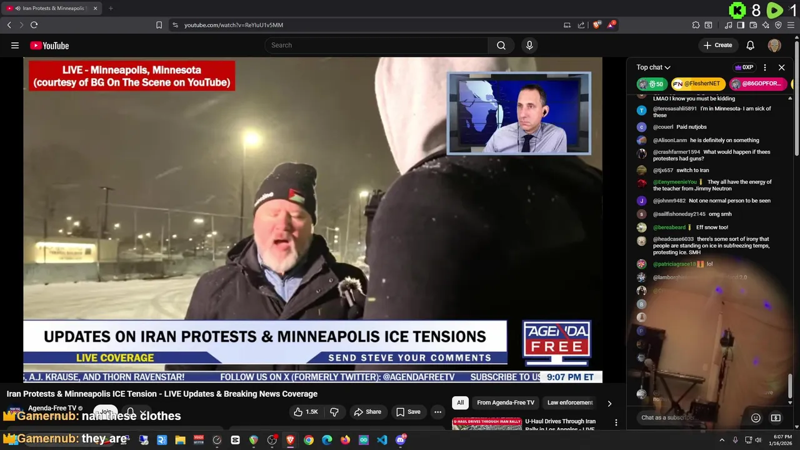Click the Create button
The height and width of the screenshot is (450, 800).
pyautogui.click(x=717, y=45)
